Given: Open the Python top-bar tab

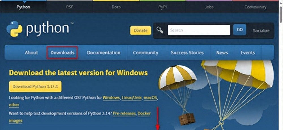Looking at the screenshot, I should click(x=23, y=7).
